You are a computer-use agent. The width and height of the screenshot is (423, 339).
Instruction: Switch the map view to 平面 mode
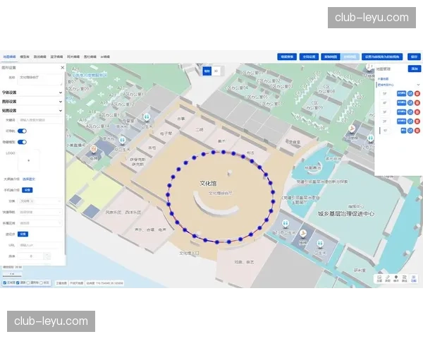click(207, 71)
